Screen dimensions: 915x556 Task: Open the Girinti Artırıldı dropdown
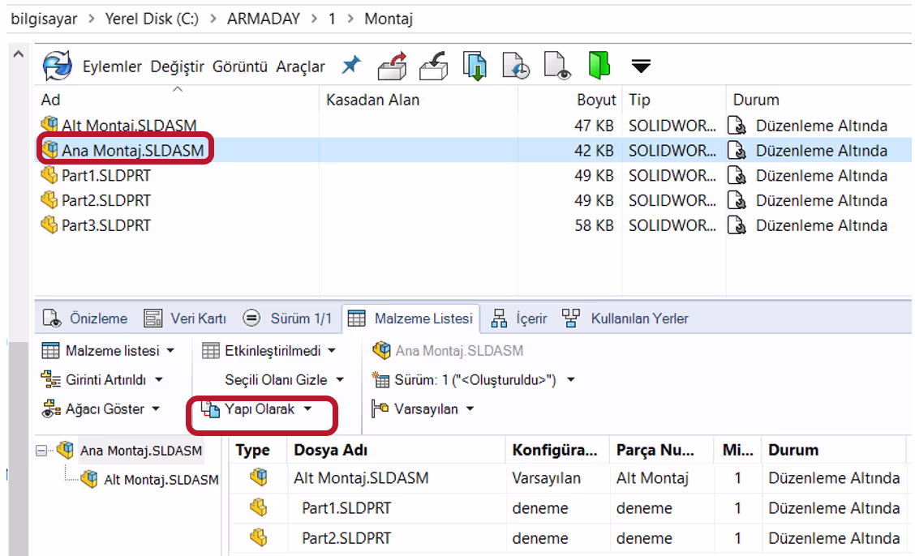(103, 379)
